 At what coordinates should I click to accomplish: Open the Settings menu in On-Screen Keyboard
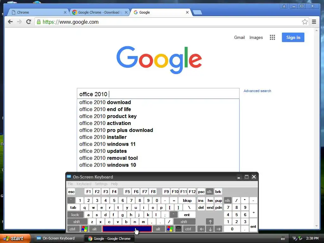click(101, 184)
